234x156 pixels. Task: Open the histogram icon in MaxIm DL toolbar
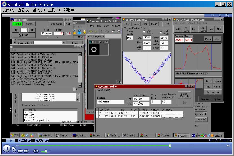point(114,31)
